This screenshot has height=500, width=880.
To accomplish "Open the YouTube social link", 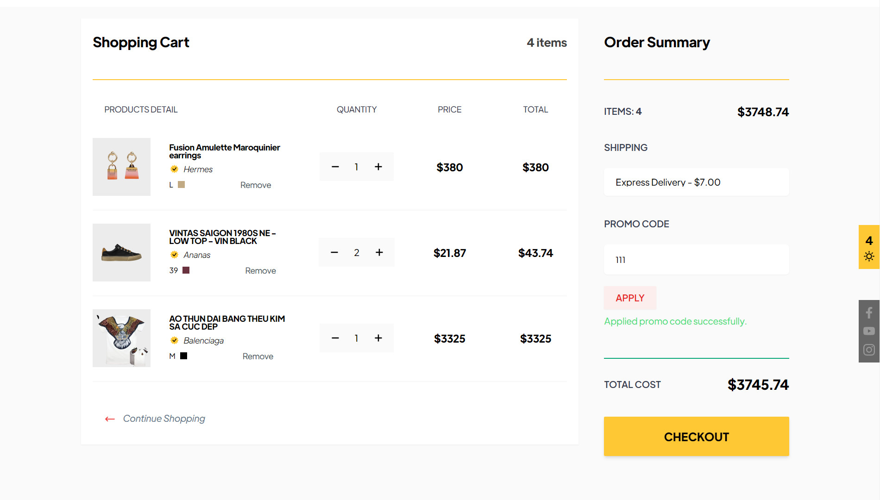I will click(869, 331).
